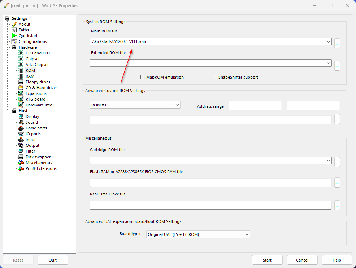Toggle ShapeShifter support checkbox
This screenshot has width=356, height=268.
(215, 77)
